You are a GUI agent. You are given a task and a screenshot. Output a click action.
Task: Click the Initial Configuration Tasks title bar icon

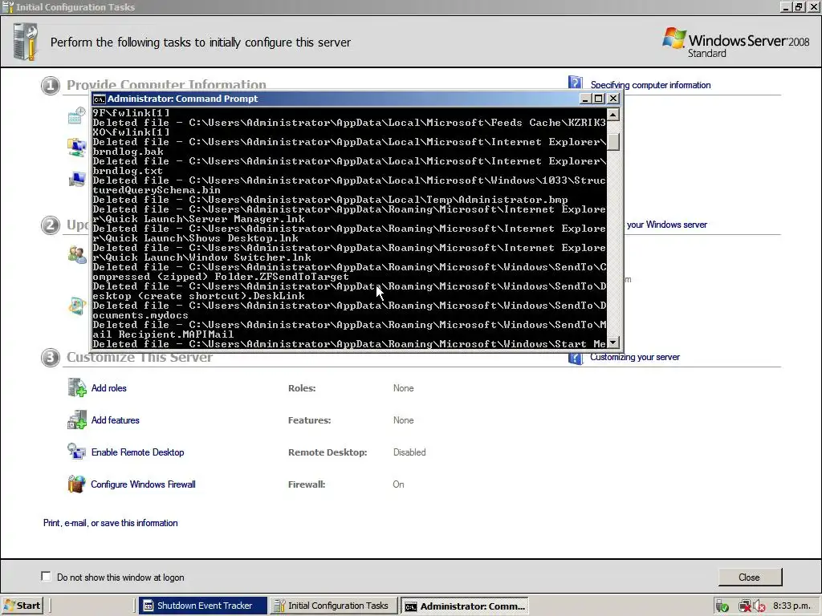pyautogui.click(x=8, y=6)
